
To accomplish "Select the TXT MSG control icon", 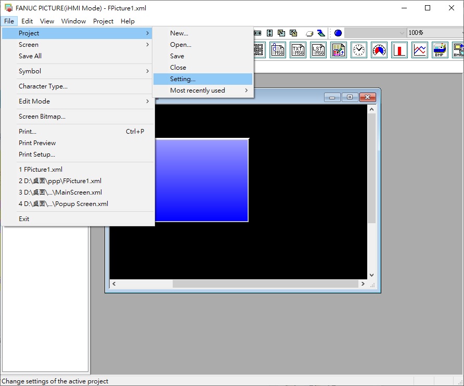I will click(298, 50).
